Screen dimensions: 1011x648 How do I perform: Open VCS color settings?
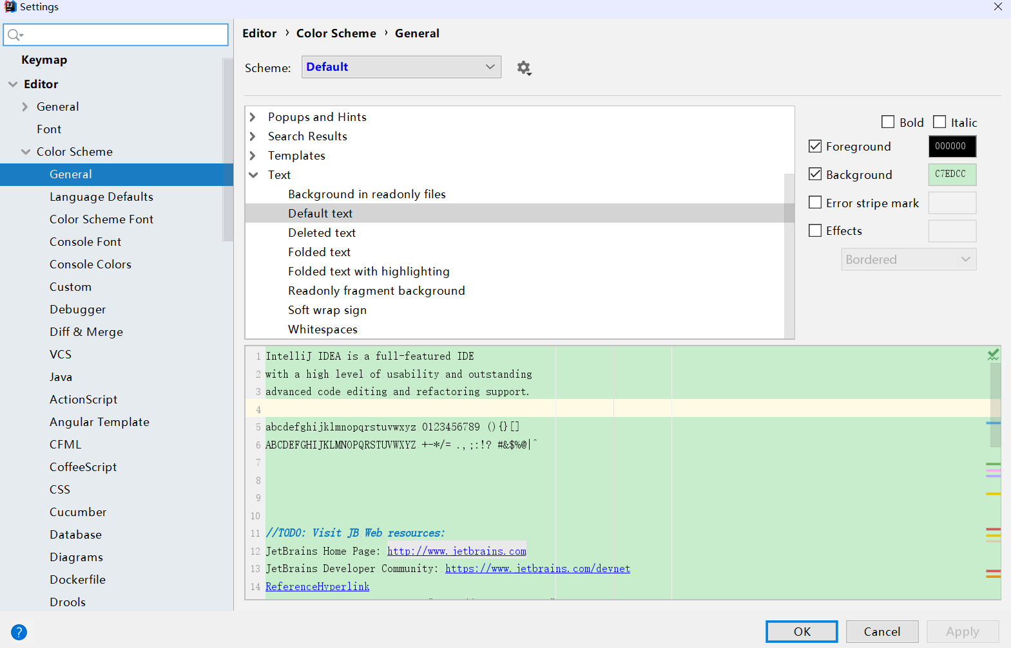coord(61,355)
